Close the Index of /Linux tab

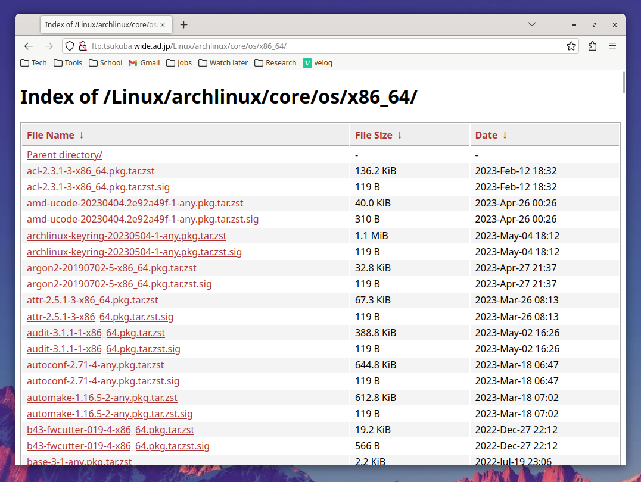tap(163, 25)
